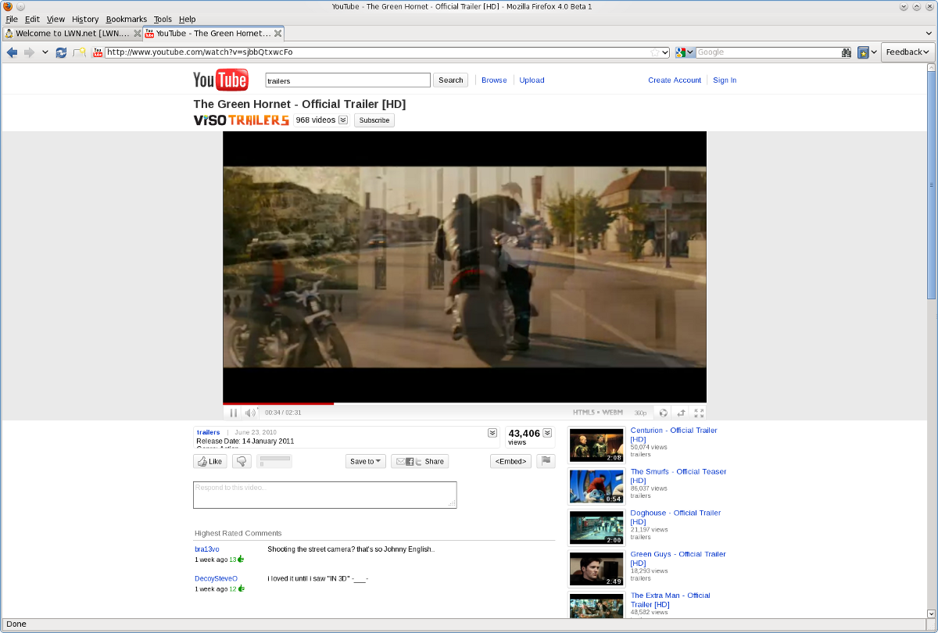Open the Embed code button

[511, 461]
